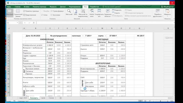Click Page Layout view status bar icon
183x103 pixels.
point(145,101)
